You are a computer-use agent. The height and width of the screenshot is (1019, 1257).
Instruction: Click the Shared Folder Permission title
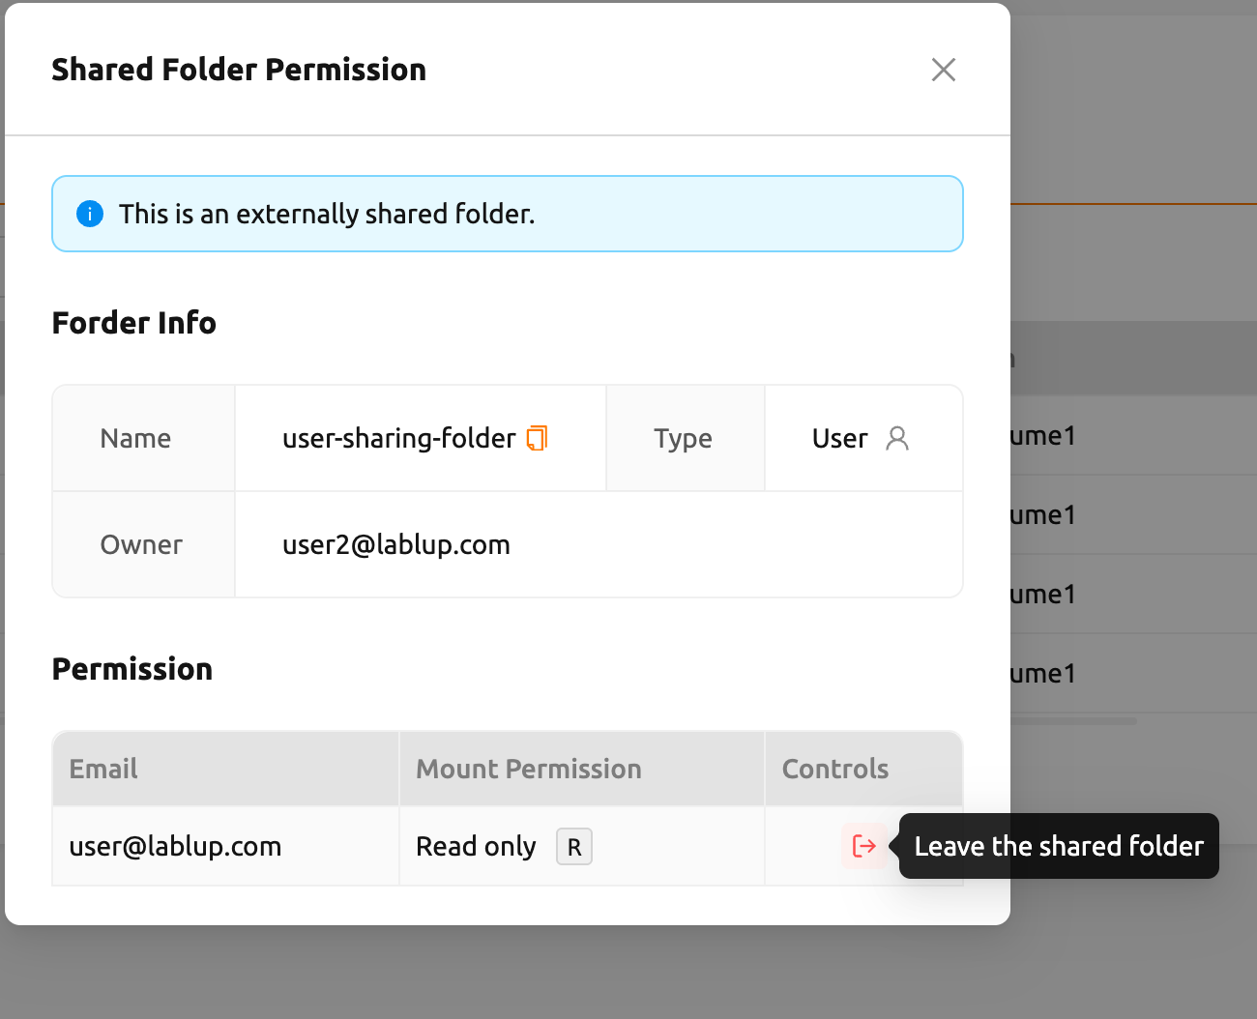click(239, 70)
